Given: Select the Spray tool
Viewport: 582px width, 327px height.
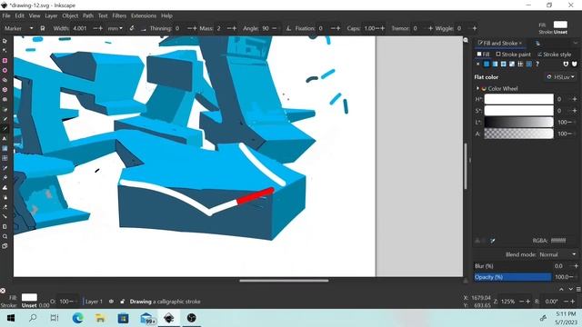Looking at the screenshot, I should tap(5, 197).
